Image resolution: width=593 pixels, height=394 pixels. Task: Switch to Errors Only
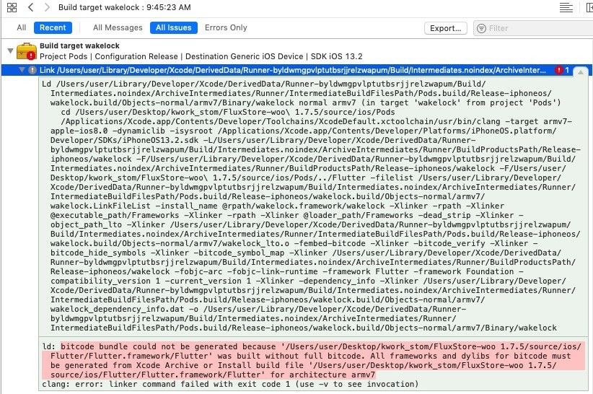226,27
